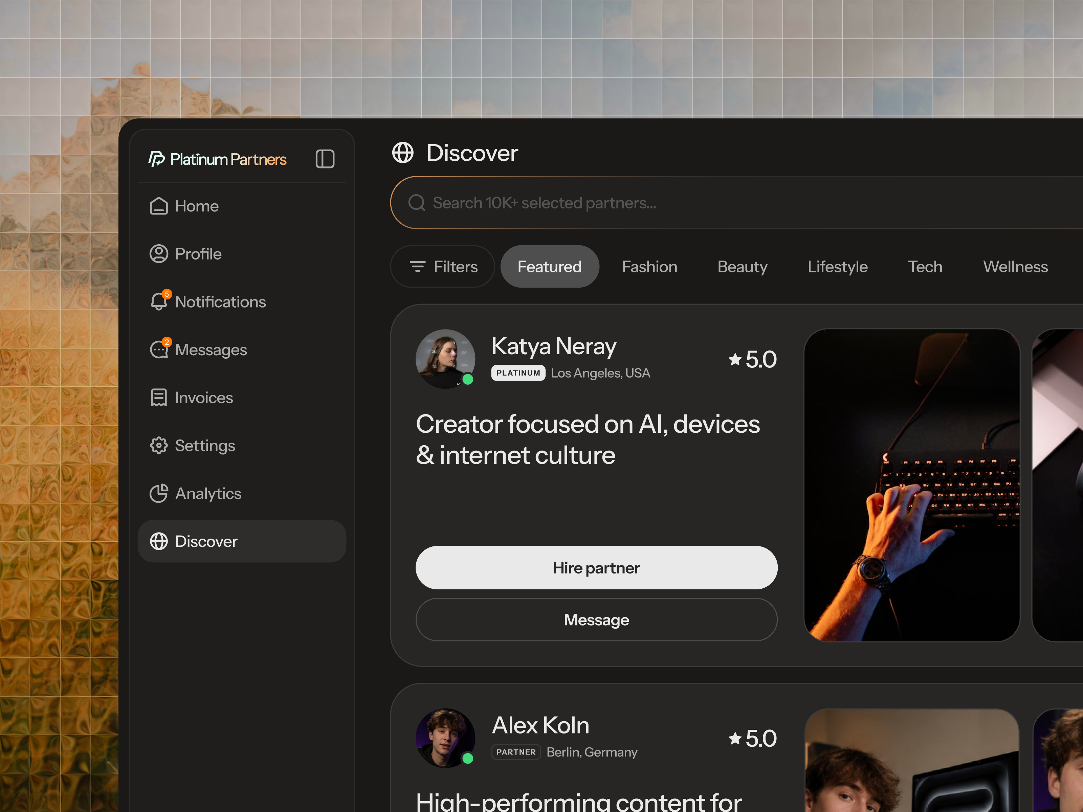
Task: Switch to the Lifestyle tab
Action: 837,266
